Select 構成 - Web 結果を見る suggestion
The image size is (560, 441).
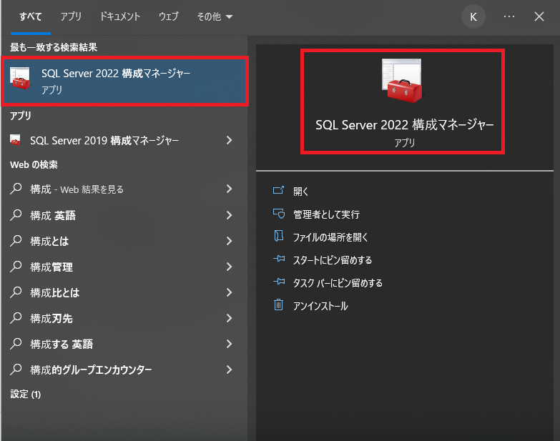pos(77,189)
